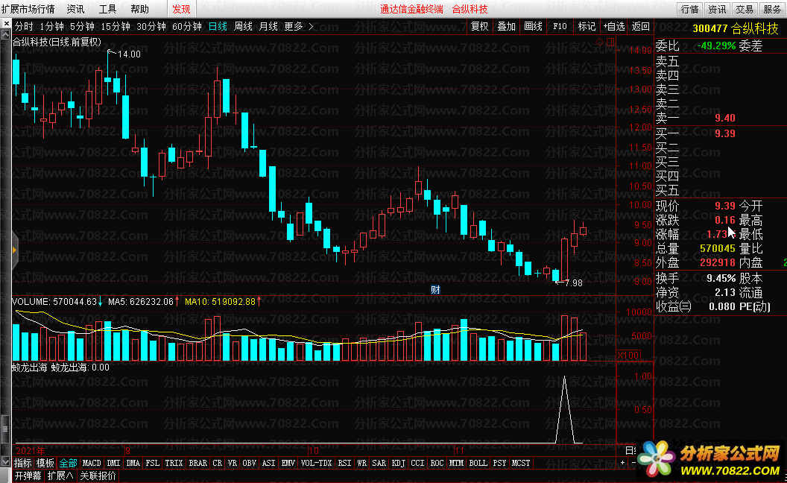
Task: Open the 扩展市场行情 menu
Action: coord(28,9)
